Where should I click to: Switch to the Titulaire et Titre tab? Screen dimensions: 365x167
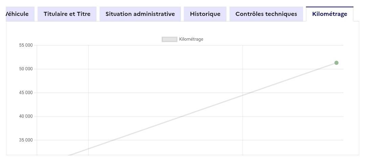click(x=67, y=14)
